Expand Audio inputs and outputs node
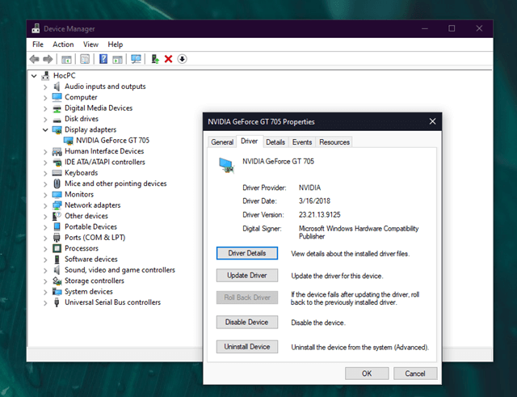 (x=45, y=87)
